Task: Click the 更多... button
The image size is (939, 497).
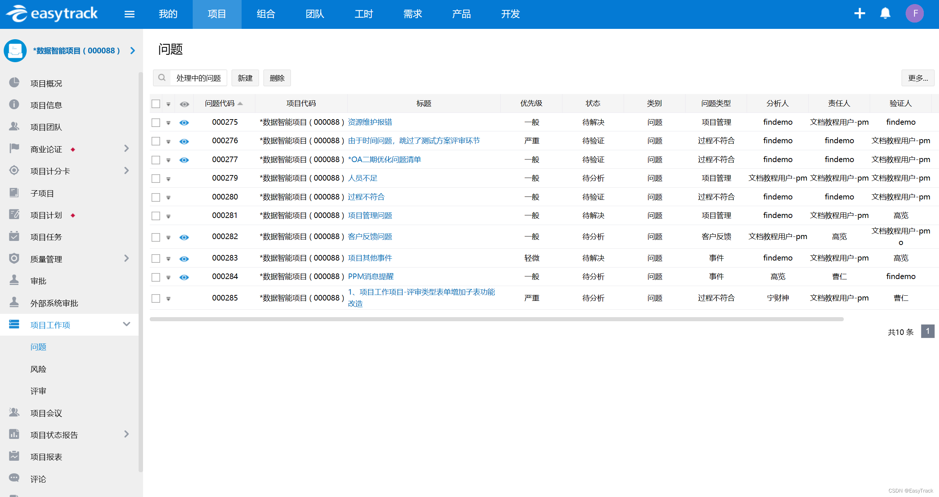Action: point(918,78)
